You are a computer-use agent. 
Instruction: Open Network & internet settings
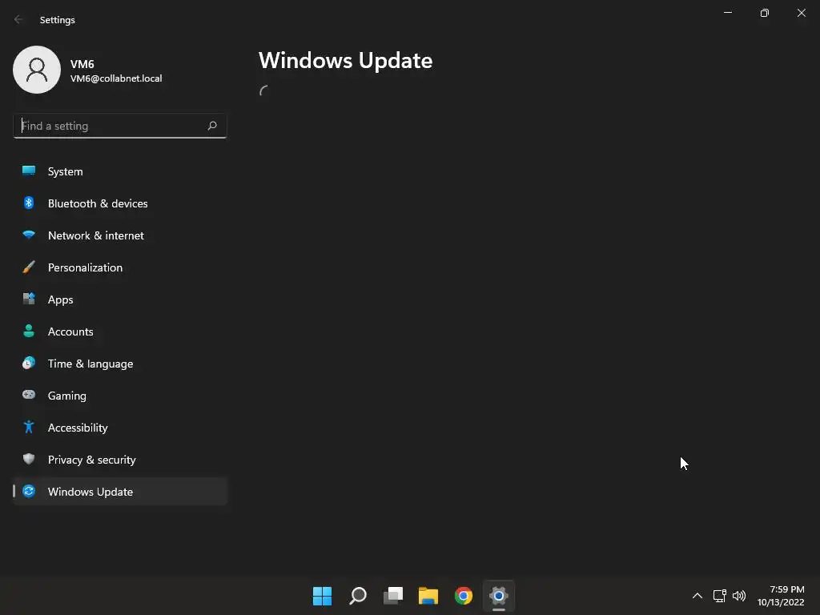click(120, 235)
